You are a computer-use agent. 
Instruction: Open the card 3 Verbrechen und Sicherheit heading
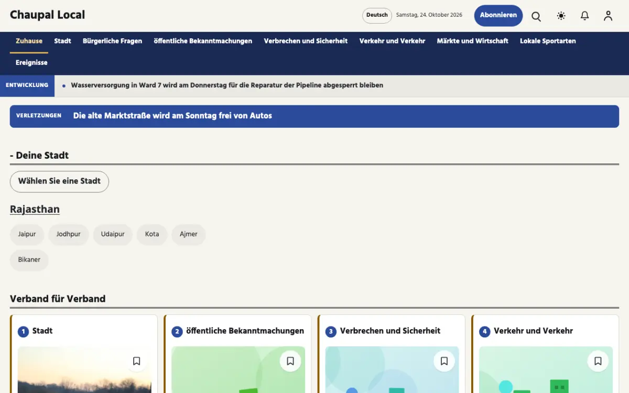click(390, 331)
